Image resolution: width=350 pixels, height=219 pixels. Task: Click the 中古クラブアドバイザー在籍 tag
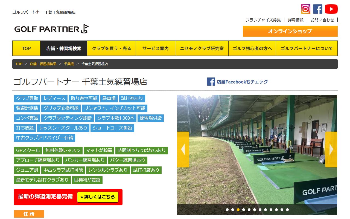tap(45, 138)
